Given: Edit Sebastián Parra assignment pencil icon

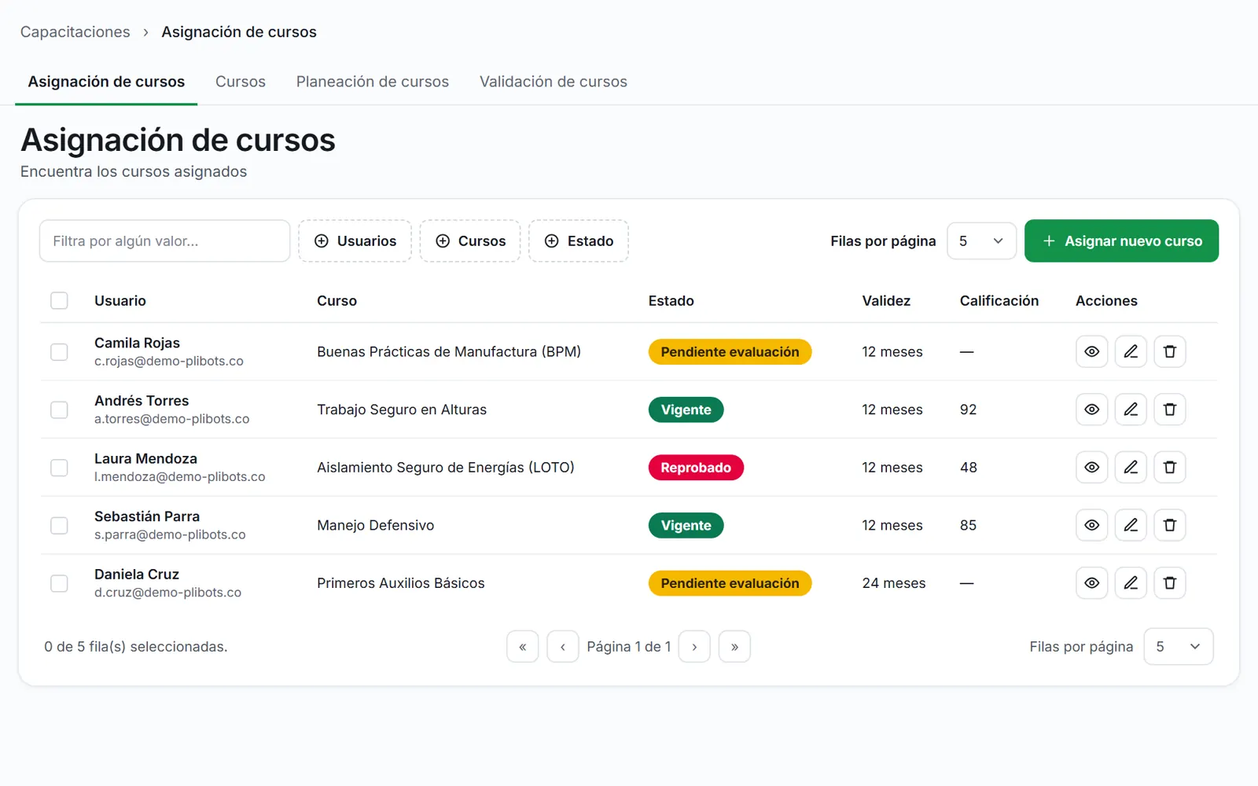Looking at the screenshot, I should [x=1131, y=525].
